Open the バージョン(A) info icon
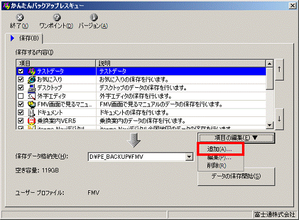Viewport: 299px width, 220px height. (94, 18)
